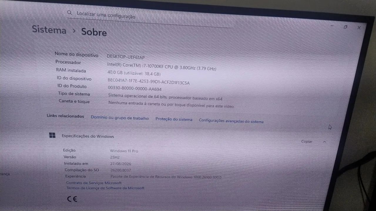Select product ID '00330-80000-00000-AA694'
Image resolution: width=376 pixels, height=211 pixels.
pyautogui.click(x=135, y=88)
